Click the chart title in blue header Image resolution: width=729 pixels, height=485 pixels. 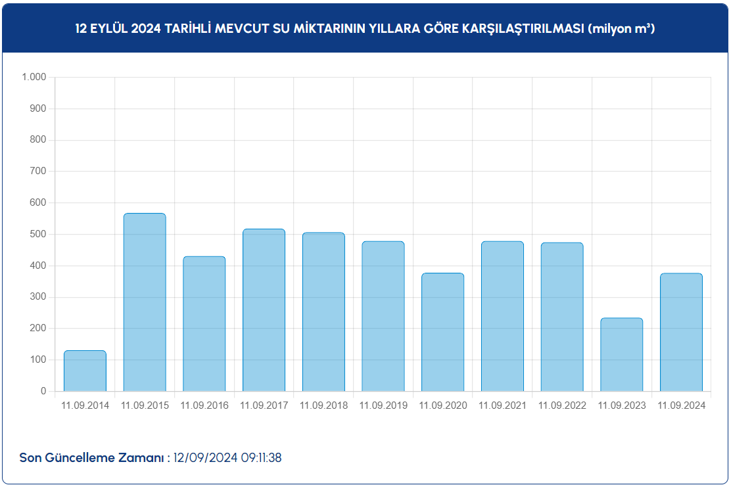point(365,29)
